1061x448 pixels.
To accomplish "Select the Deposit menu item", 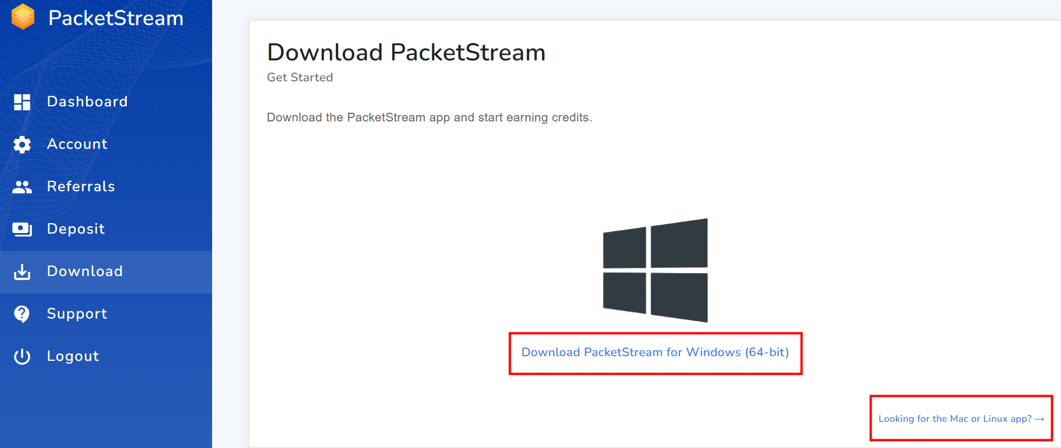I will coord(106,229).
